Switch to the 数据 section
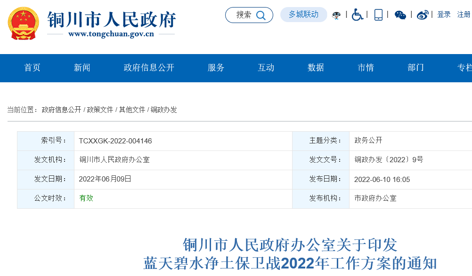The width and height of the screenshot is (472, 276). [315, 68]
